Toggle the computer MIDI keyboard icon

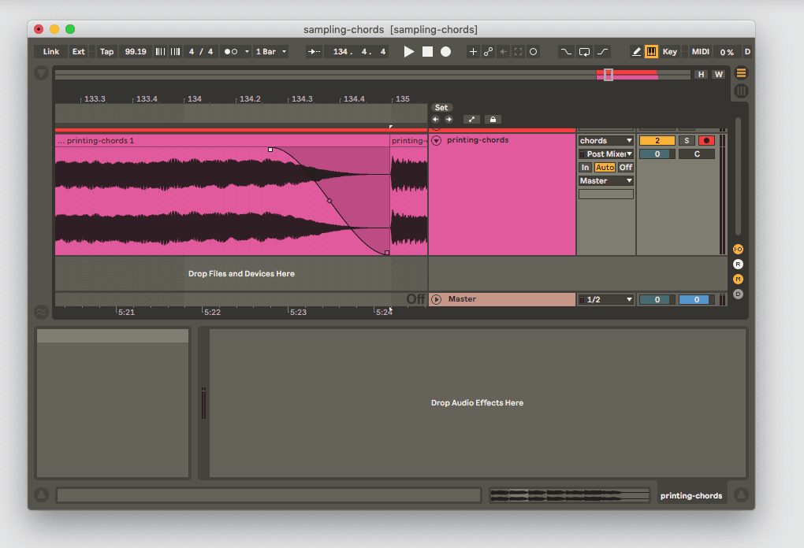(650, 51)
